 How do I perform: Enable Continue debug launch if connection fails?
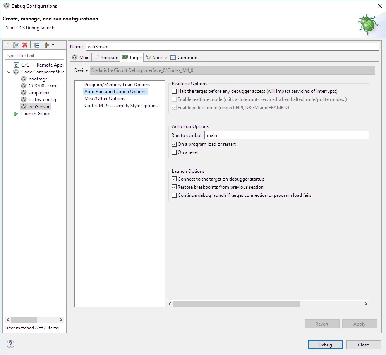coord(174,195)
